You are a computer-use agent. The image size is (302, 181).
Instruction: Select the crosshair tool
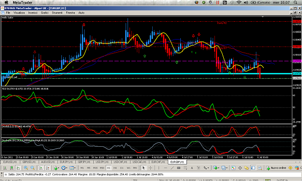click(150, 168)
